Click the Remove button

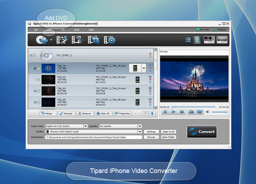pos(85,113)
